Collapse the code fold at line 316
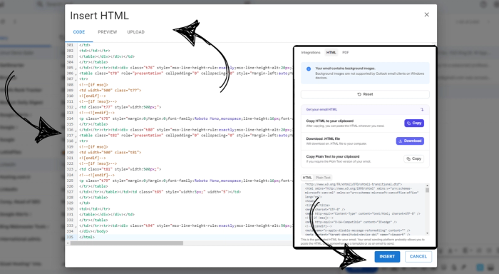Screen dimensions: 499x274 coord(76,131)
